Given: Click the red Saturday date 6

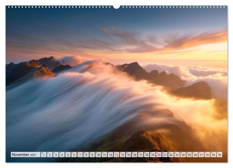Looking at the screenshot, I should tap(74, 155).
